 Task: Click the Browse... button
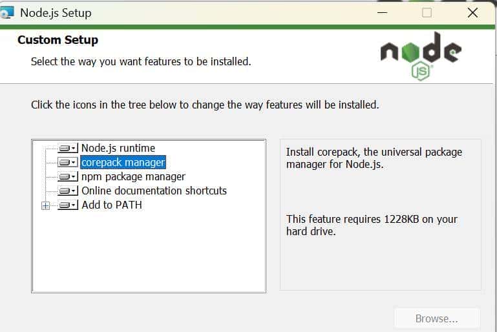pos(437,318)
